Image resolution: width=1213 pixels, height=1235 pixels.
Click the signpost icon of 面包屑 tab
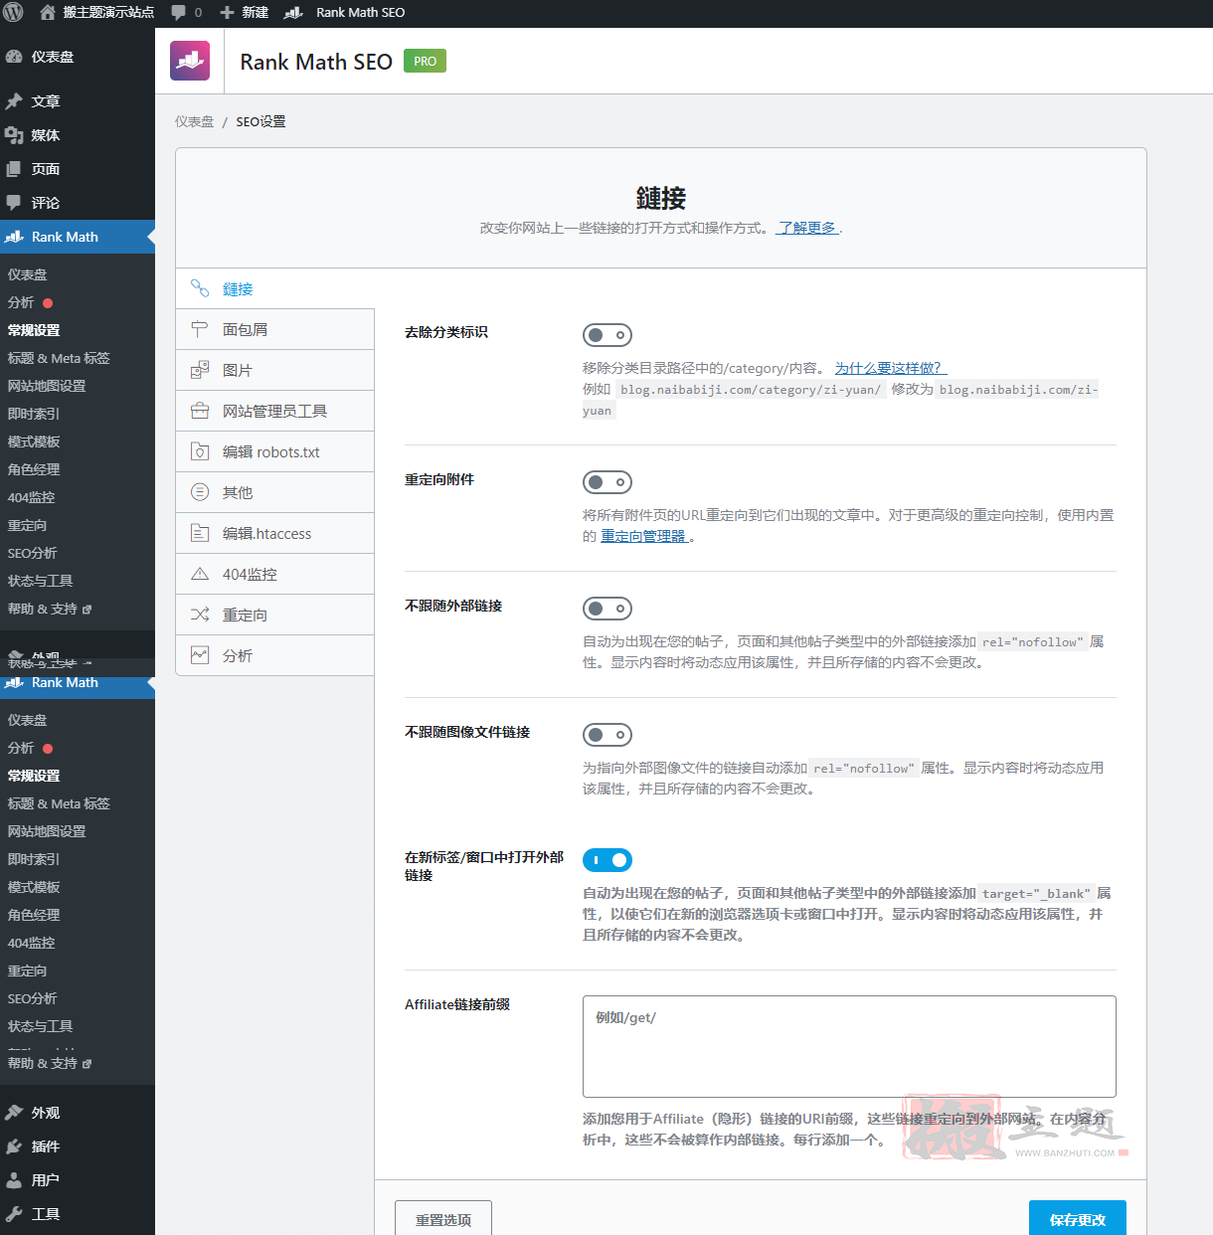(x=200, y=329)
